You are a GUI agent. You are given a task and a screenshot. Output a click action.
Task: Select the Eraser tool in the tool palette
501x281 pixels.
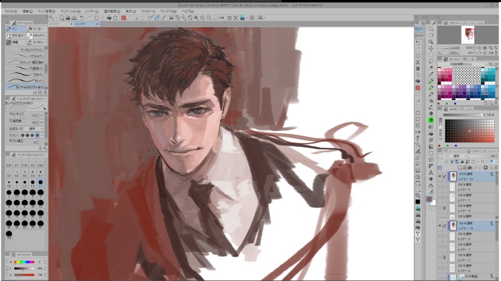431,114
